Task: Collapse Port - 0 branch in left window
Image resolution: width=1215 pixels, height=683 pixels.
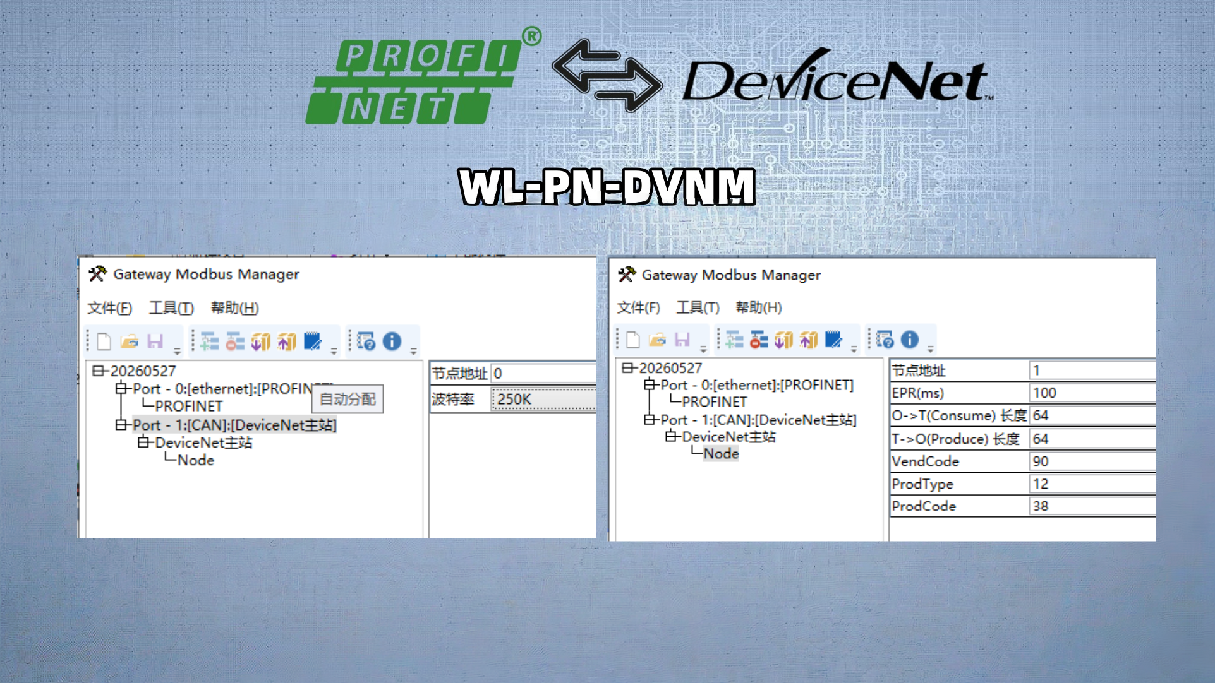Action: [121, 388]
